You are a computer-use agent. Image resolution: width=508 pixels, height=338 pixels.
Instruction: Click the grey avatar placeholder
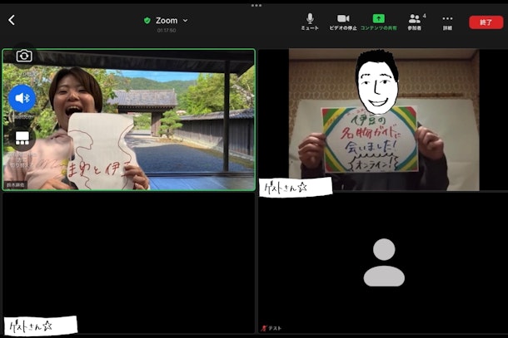pyautogui.click(x=384, y=262)
